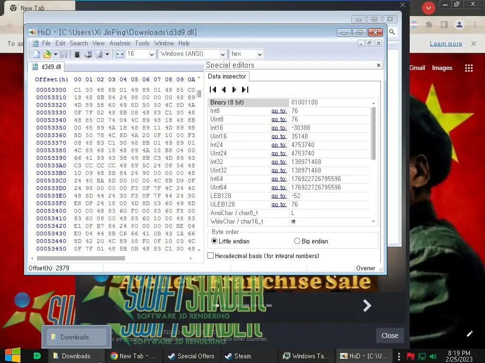Enable Hexadecimal basis for integral numbers
Screen dimensions: 485x363
pos(263,256)
